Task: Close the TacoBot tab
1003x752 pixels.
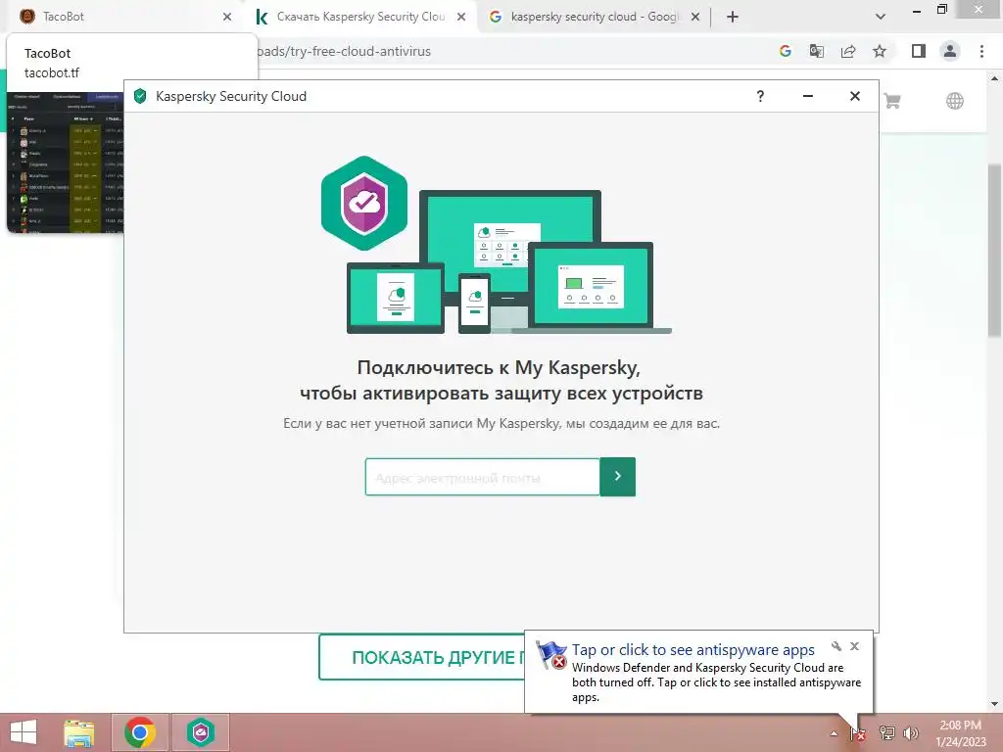Action: [x=227, y=17]
